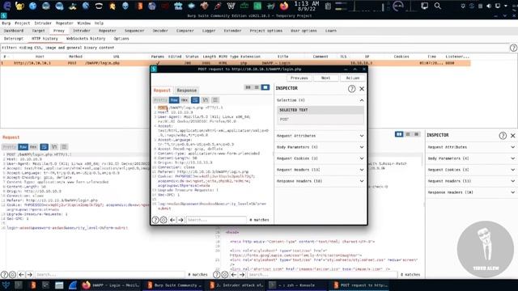Click search field under the Response pane
Screen dimensions: 518x291
322,275
